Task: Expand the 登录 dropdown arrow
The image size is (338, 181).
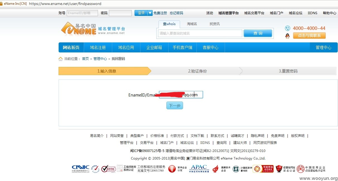Action: pos(150,13)
